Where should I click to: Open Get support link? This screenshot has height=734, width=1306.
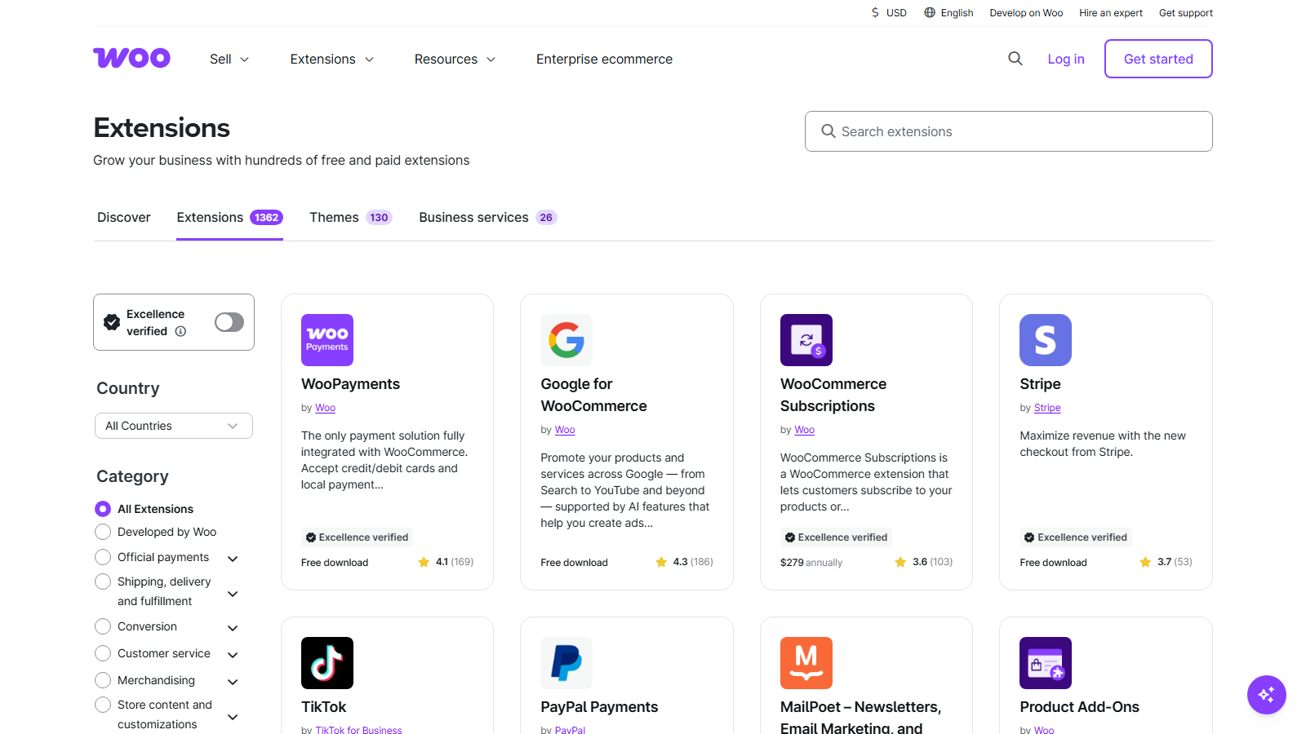click(x=1186, y=13)
